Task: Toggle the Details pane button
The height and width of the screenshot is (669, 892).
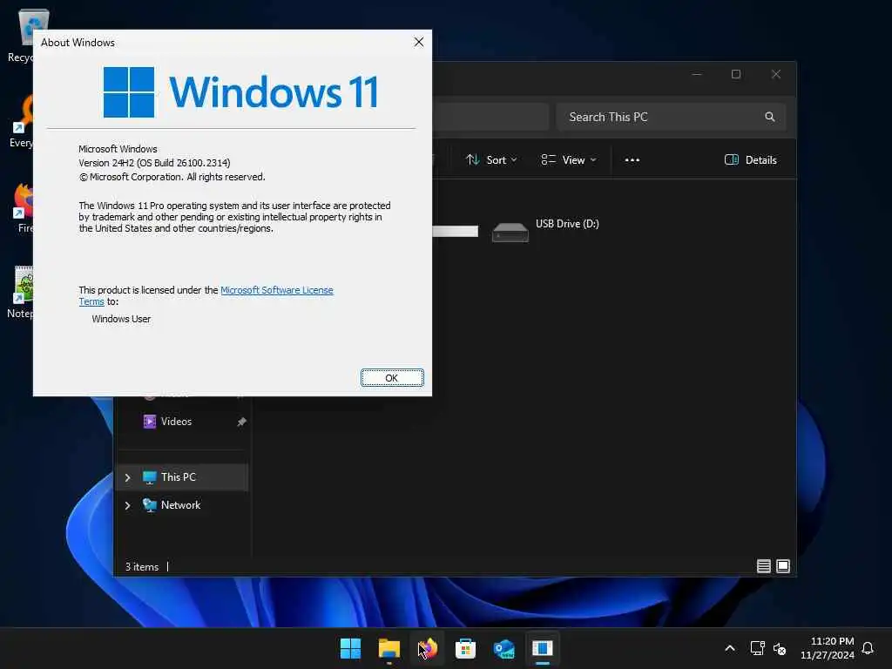Action: click(x=750, y=160)
